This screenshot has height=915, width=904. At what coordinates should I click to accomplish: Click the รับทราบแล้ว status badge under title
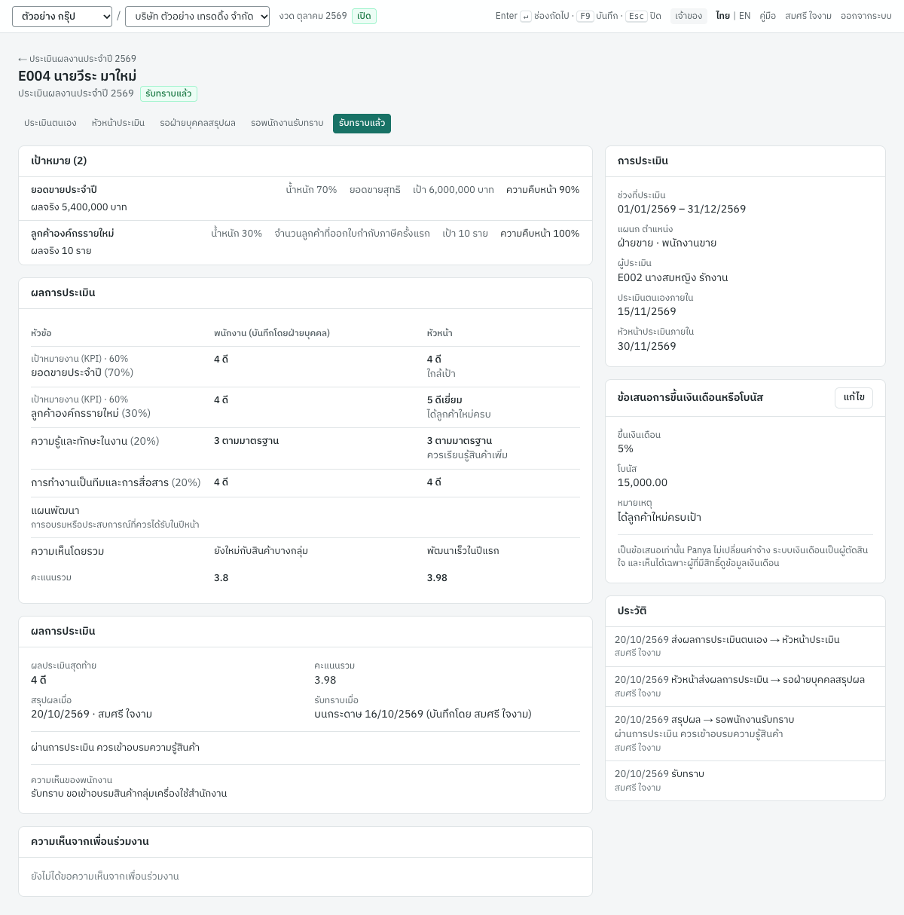(x=169, y=93)
